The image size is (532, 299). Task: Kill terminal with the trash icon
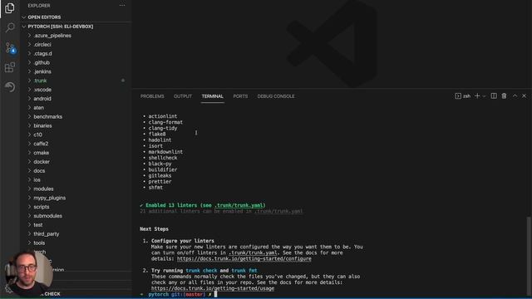click(504, 96)
